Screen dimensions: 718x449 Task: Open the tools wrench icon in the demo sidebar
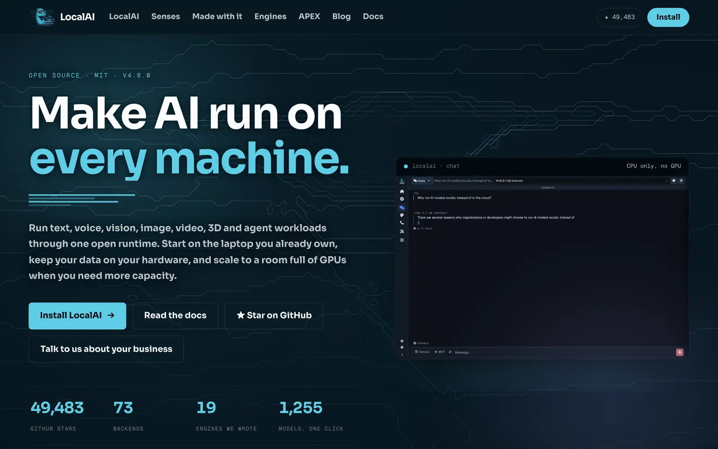point(402,231)
